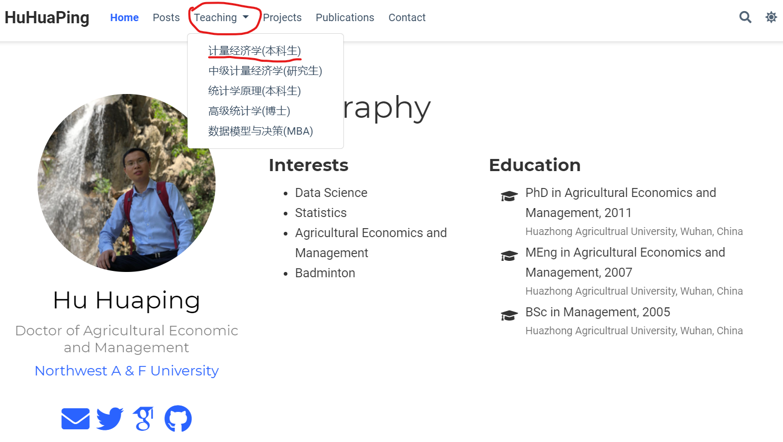Click the Statistics interest item
783x442 pixels.
pyautogui.click(x=321, y=213)
